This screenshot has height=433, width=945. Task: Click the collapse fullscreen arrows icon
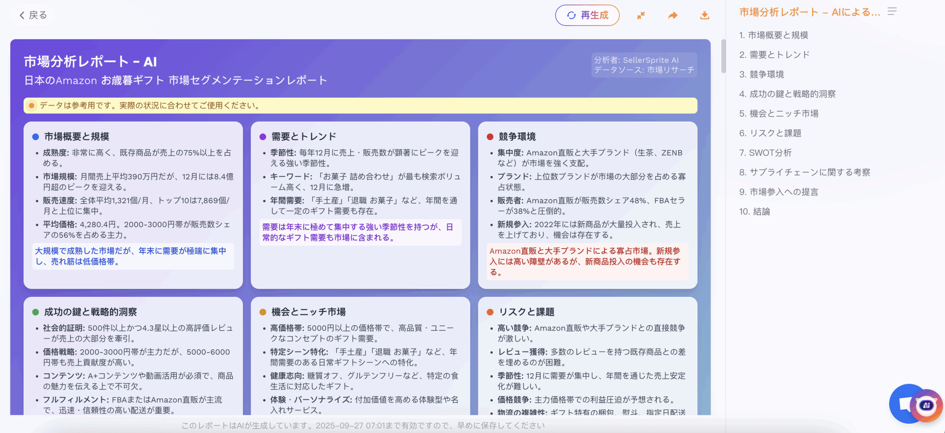click(x=641, y=15)
